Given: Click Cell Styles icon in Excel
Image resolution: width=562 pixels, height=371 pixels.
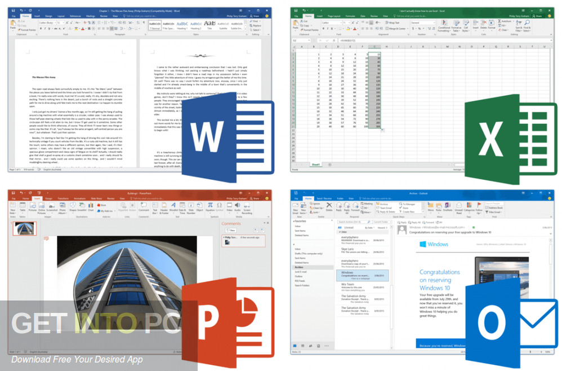Looking at the screenshot, I should click(466, 22).
